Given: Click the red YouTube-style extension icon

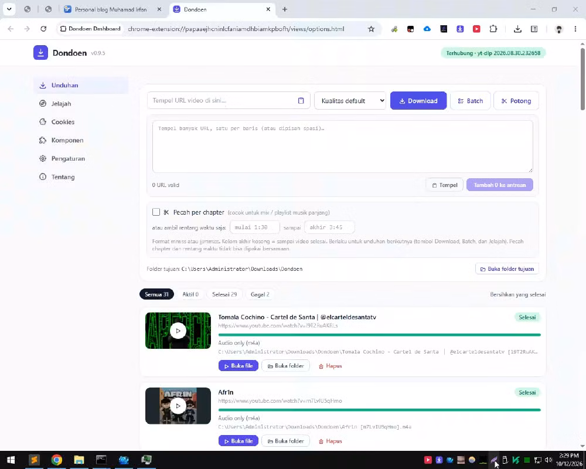Looking at the screenshot, I should [x=476, y=29].
